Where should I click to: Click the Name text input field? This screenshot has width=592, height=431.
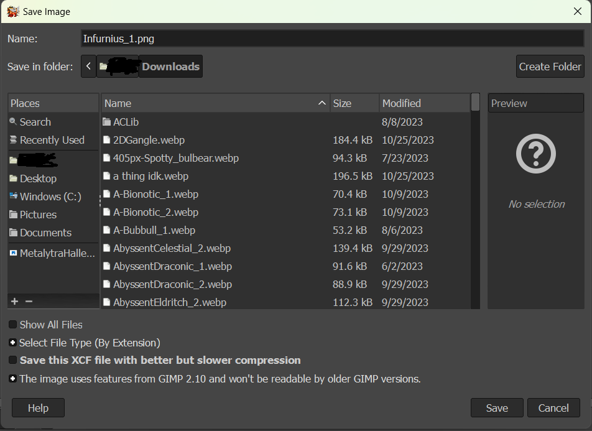point(332,39)
